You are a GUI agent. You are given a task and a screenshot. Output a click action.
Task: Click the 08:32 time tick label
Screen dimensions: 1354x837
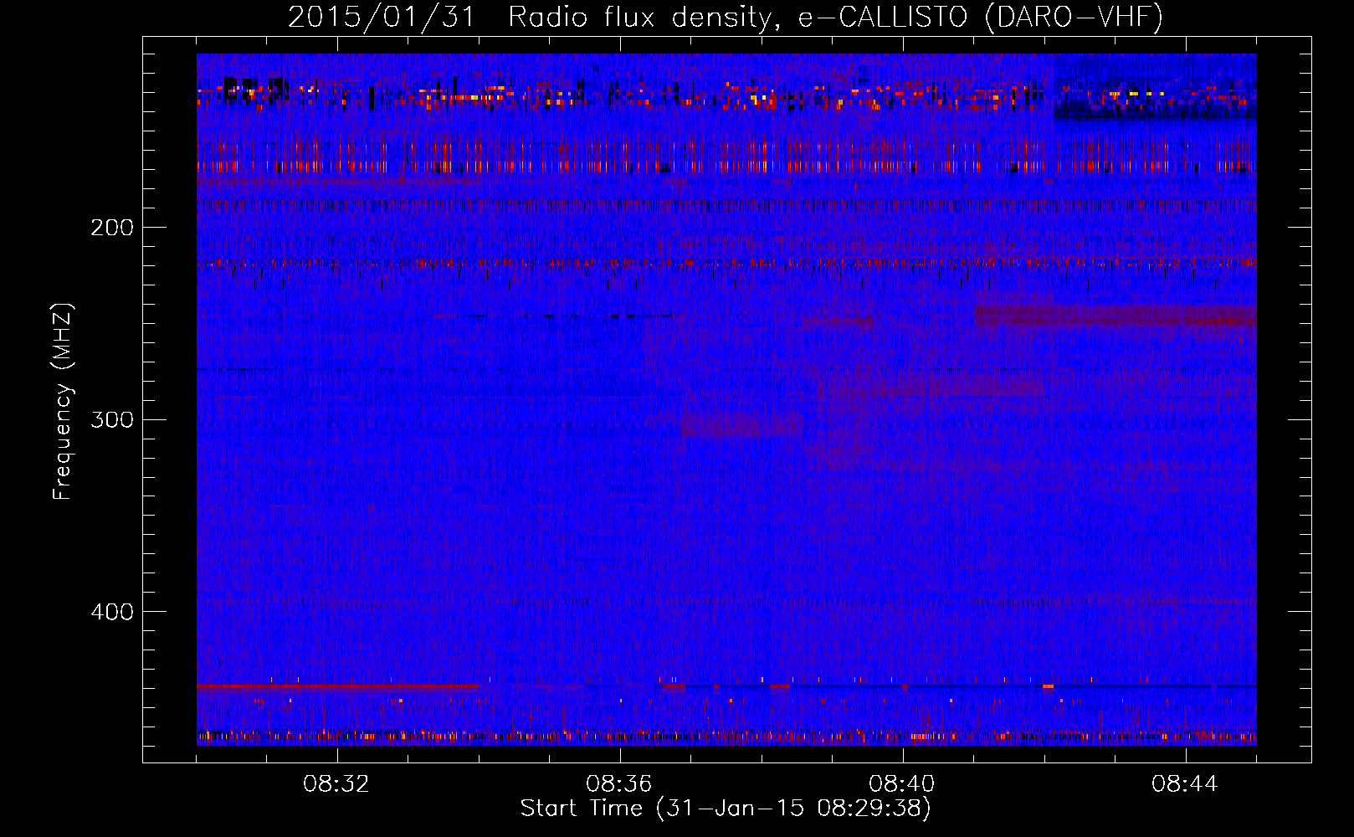pos(336,784)
